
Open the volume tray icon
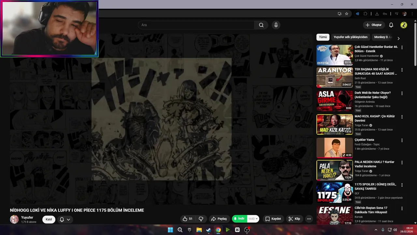pos(395,230)
